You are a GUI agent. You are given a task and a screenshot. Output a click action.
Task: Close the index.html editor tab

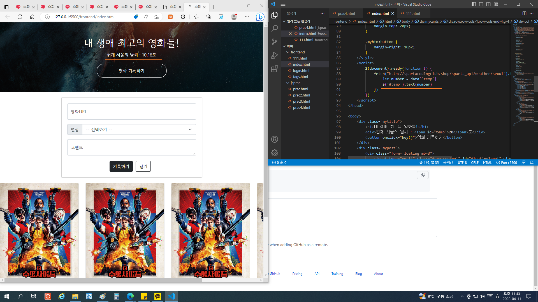393,13
